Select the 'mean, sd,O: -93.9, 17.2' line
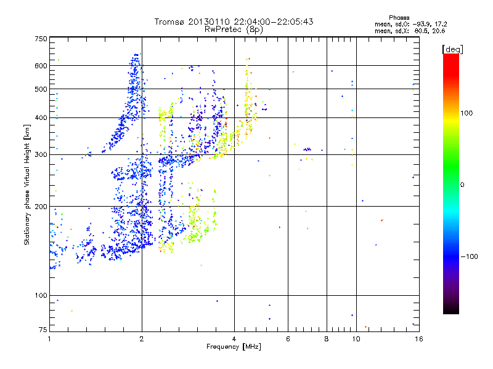The height and width of the screenshot is (369, 493). 410,24
